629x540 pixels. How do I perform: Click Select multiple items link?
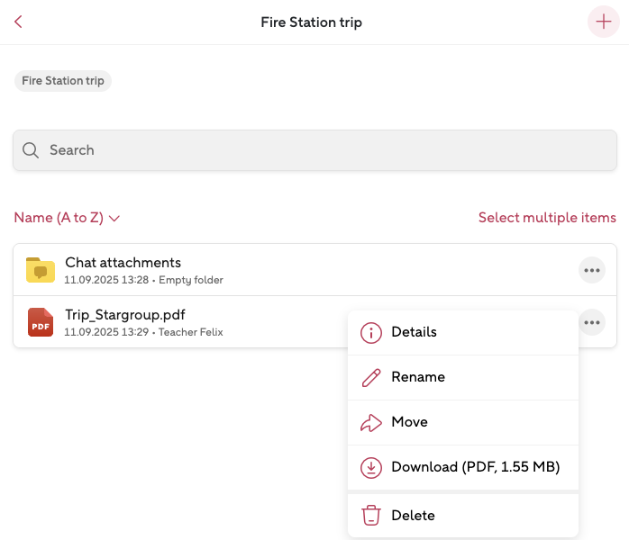point(547,218)
